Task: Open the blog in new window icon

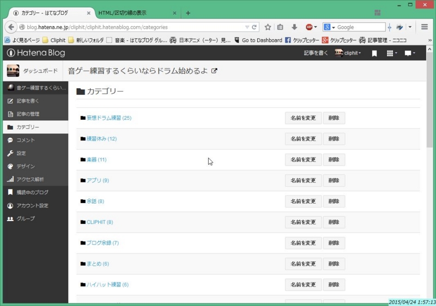Action: [214, 71]
